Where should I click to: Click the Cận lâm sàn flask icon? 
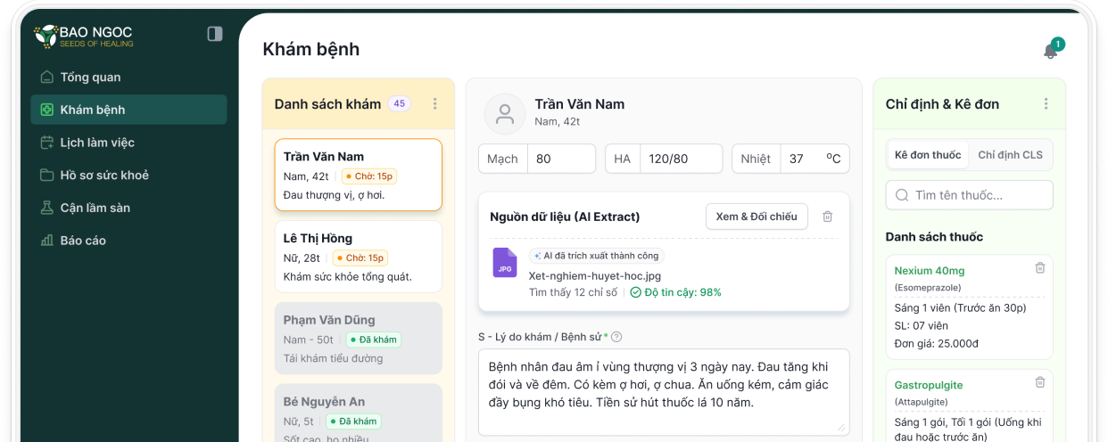(46, 208)
